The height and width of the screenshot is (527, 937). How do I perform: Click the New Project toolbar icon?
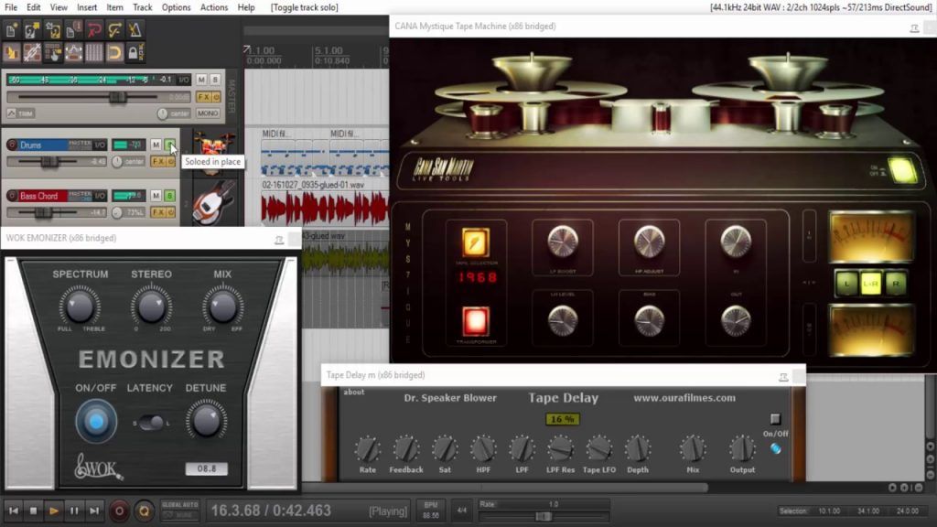[11, 30]
